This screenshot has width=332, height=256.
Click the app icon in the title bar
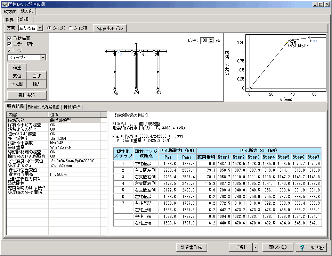[x=5, y=4]
